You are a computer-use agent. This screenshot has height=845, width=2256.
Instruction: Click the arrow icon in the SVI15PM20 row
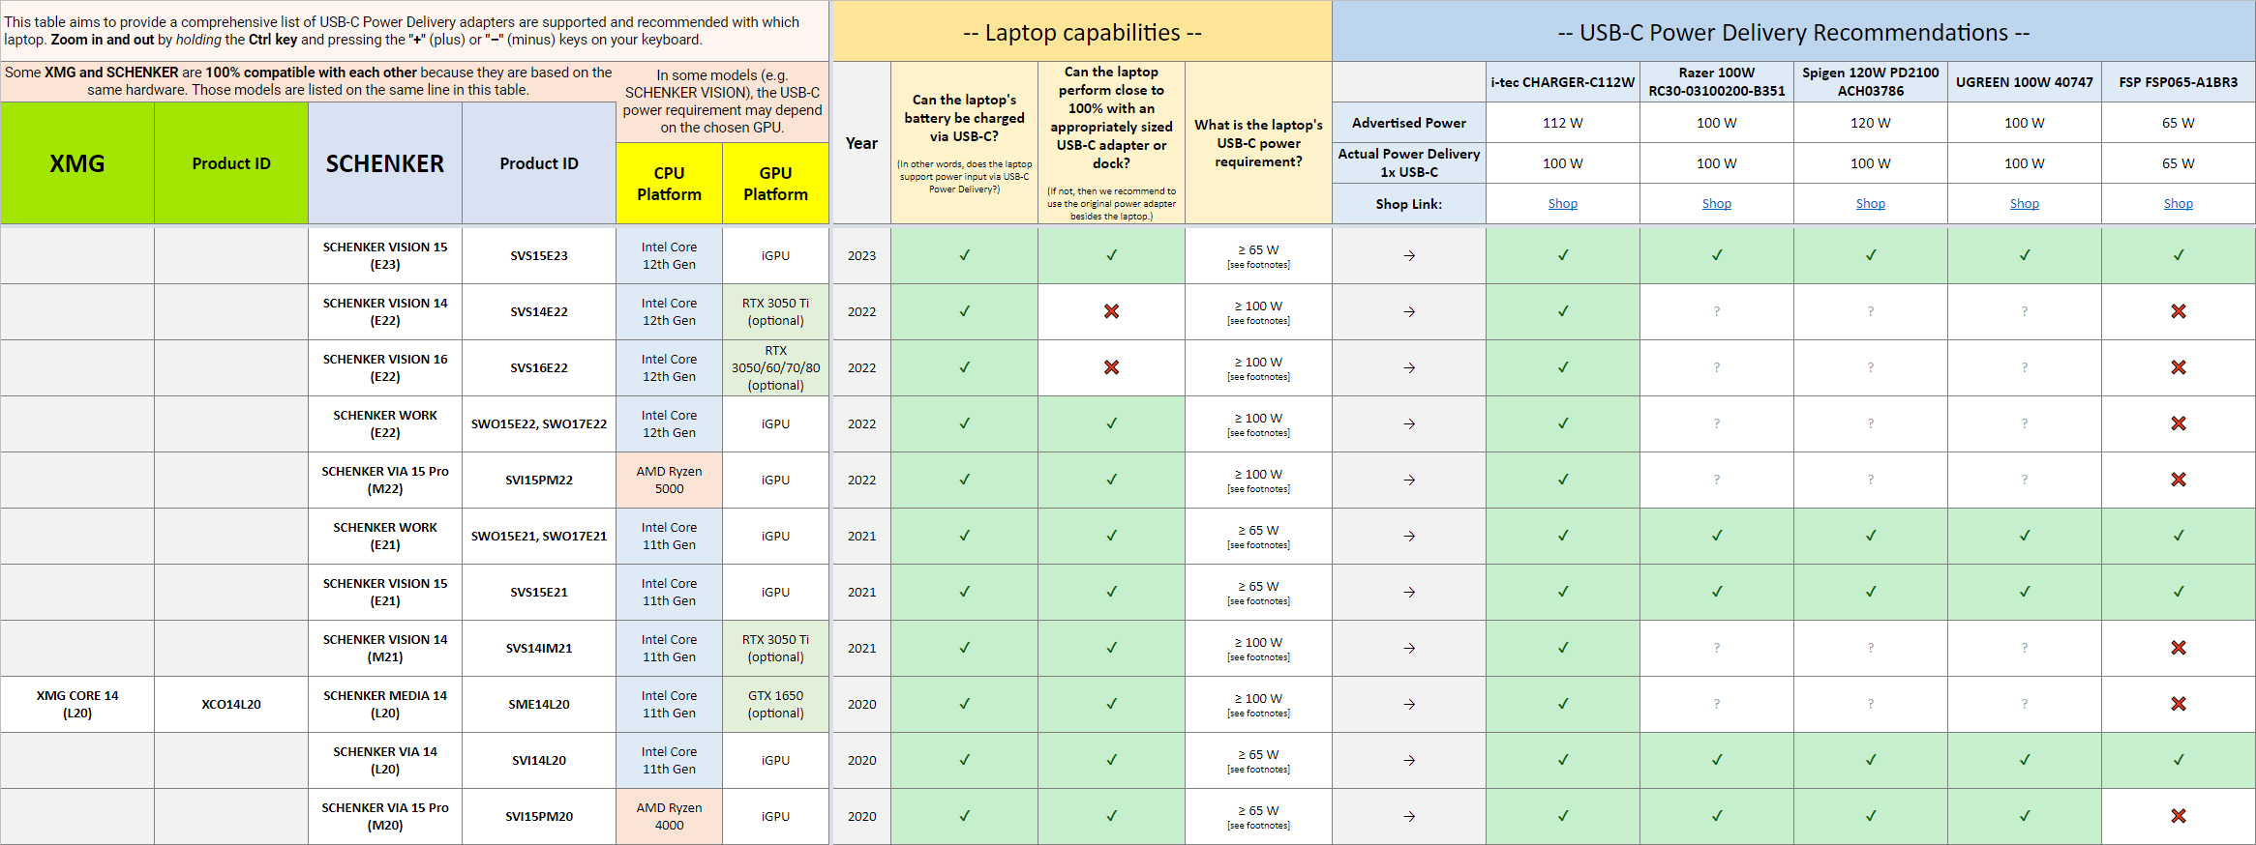[1409, 816]
